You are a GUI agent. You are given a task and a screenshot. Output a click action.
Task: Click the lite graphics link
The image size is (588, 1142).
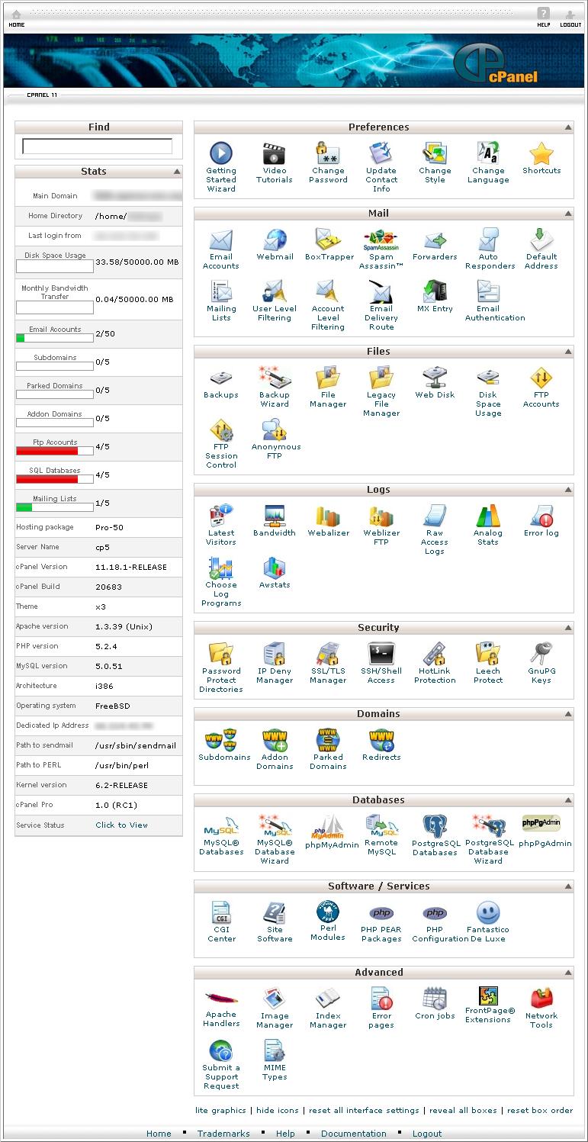tap(220, 1110)
